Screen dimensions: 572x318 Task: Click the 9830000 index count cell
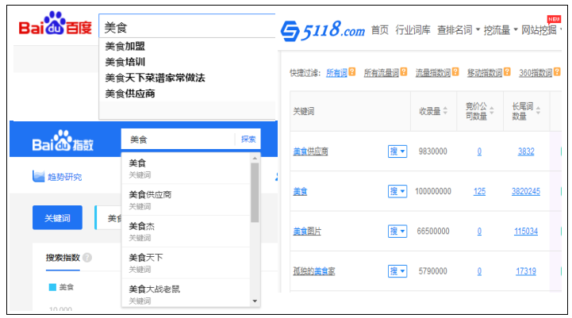pyautogui.click(x=432, y=151)
